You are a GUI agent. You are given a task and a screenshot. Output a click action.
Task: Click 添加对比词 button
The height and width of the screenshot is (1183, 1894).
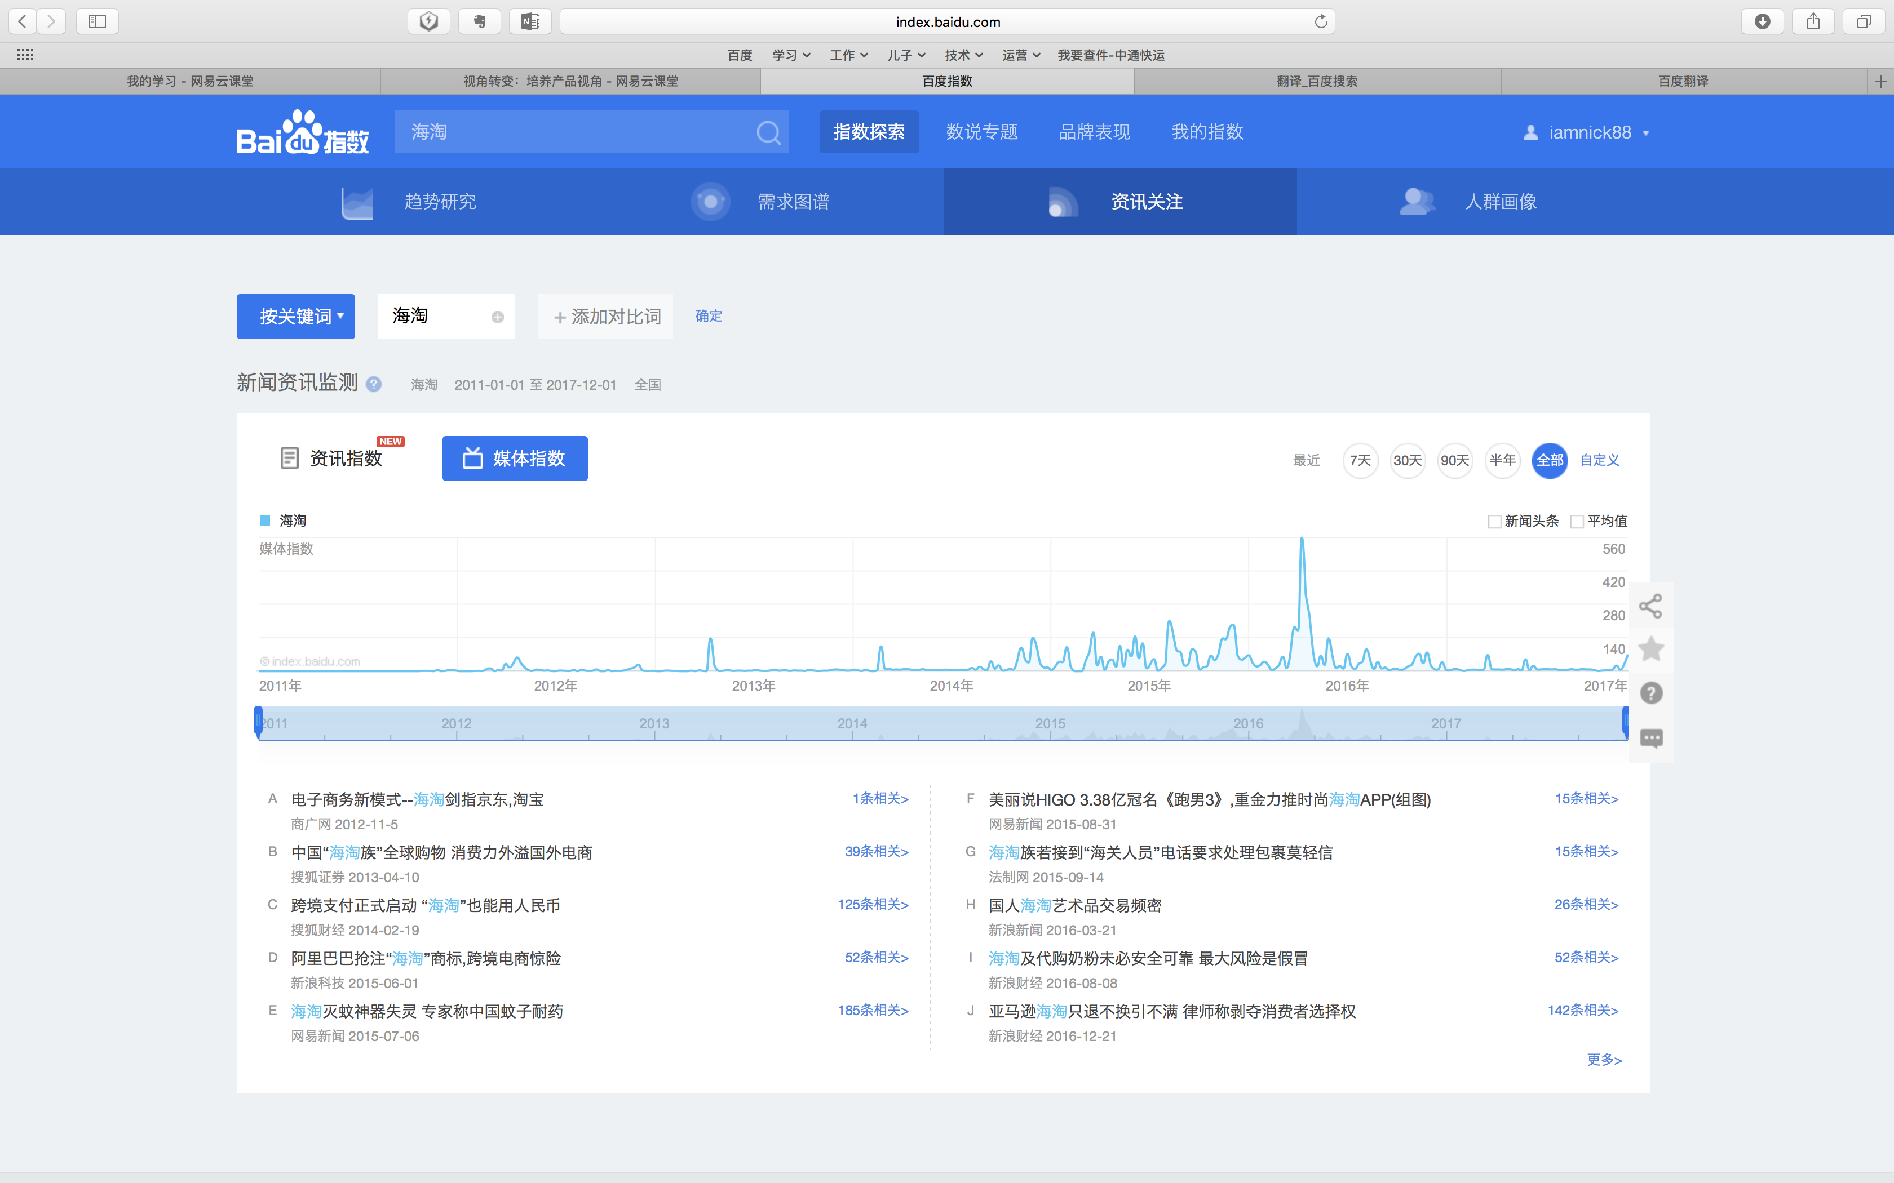pos(605,317)
